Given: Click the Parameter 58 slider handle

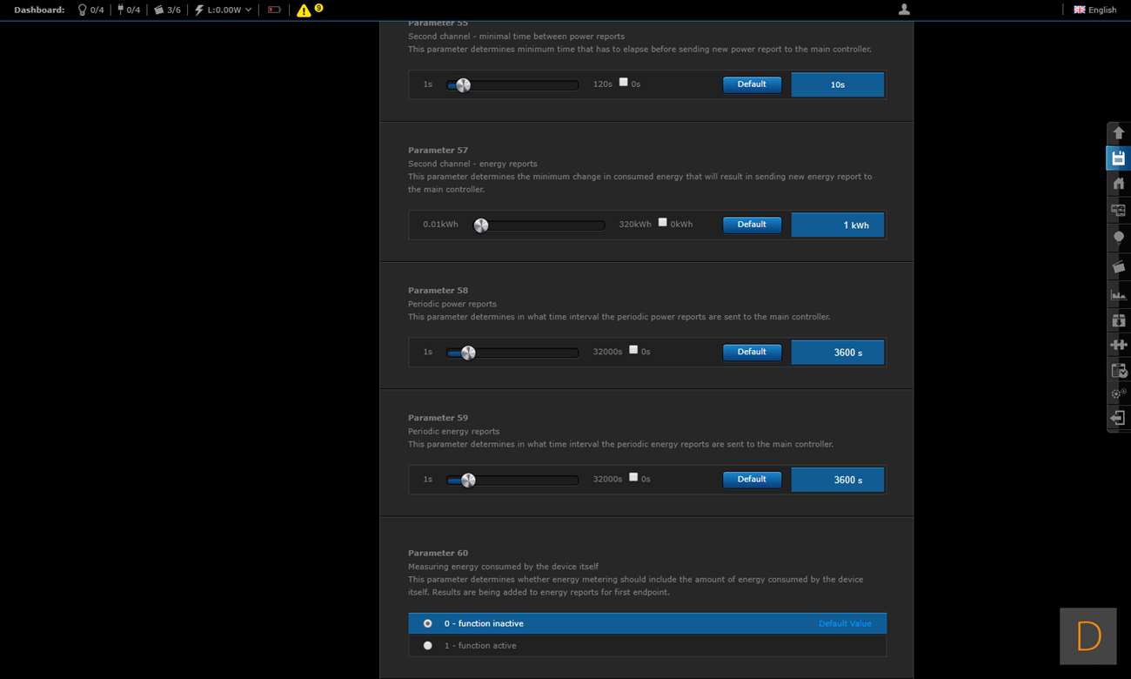Looking at the screenshot, I should (x=468, y=353).
